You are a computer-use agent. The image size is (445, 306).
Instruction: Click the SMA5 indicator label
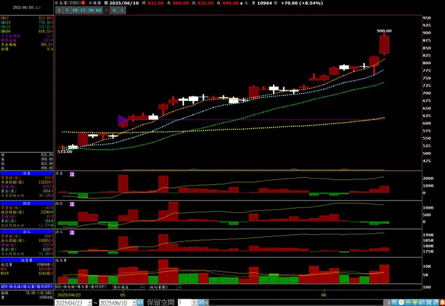[5, 18]
